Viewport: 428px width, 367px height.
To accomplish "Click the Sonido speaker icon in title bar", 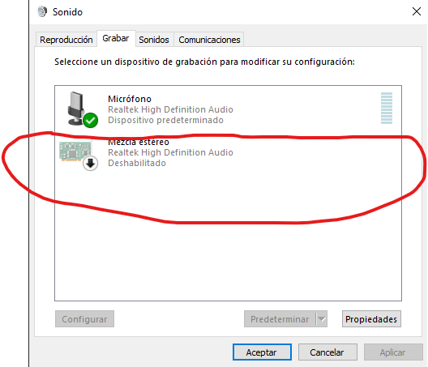I will [x=42, y=11].
